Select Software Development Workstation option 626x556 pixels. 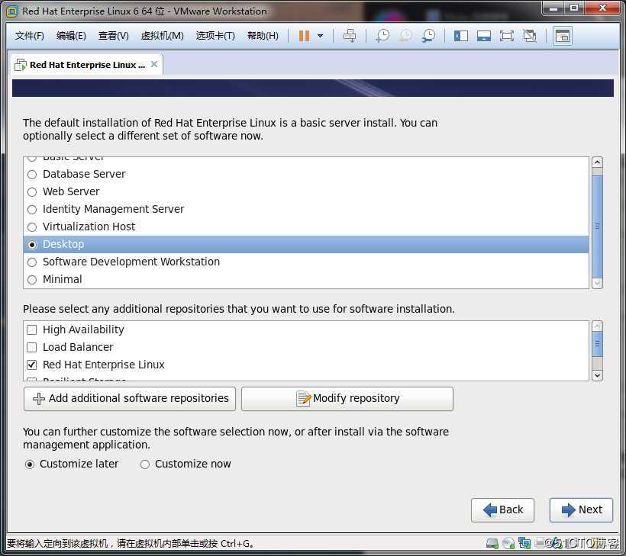[32, 262]
